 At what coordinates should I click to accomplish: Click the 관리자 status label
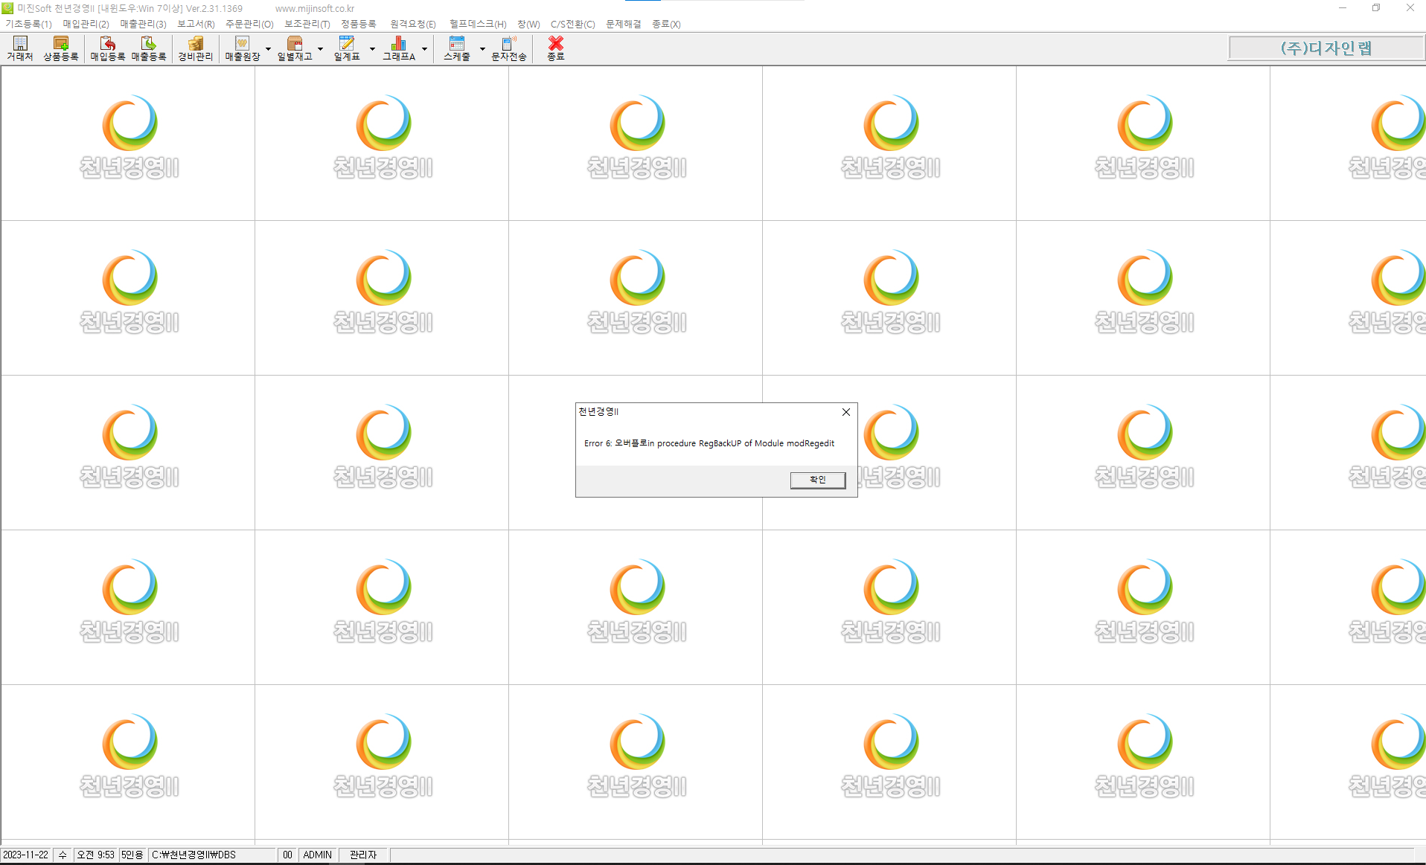pyautogui.click(x=363, y=855)
